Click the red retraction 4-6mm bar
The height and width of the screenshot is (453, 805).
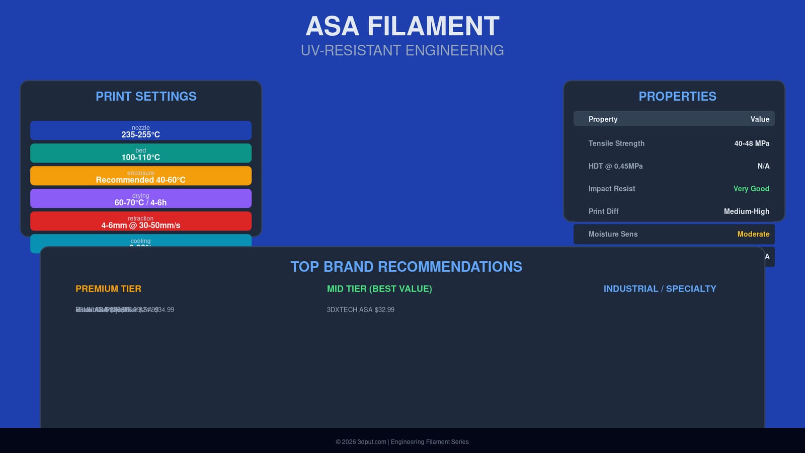[141, 221]
